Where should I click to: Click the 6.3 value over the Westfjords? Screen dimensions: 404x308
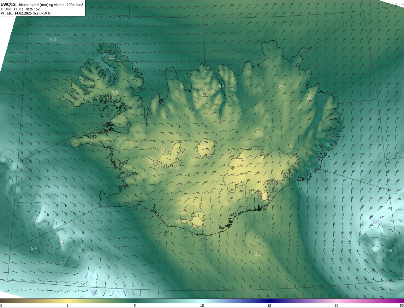111,57
